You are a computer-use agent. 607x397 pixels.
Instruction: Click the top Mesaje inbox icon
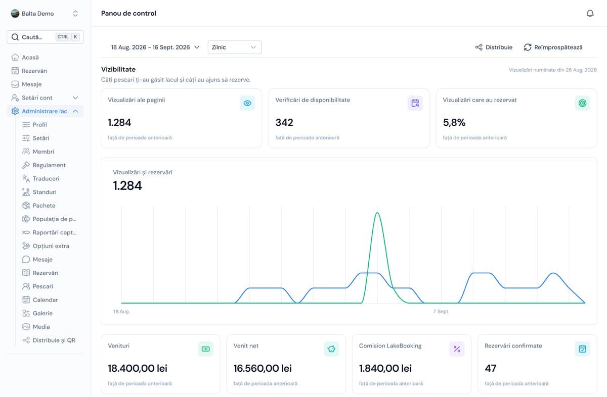pyautogui.click(x=15, y=84)
